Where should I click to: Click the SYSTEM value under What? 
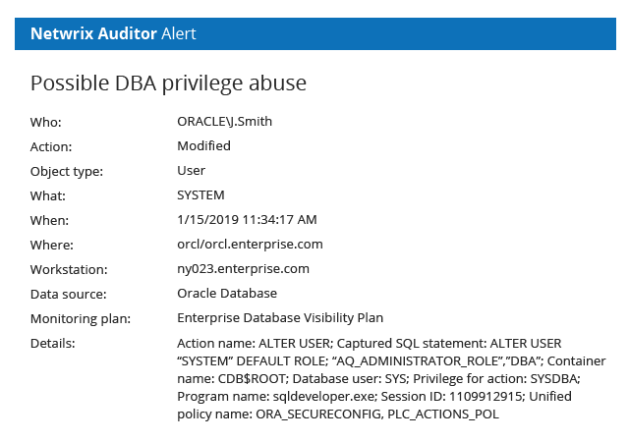[x=200, y=195]
